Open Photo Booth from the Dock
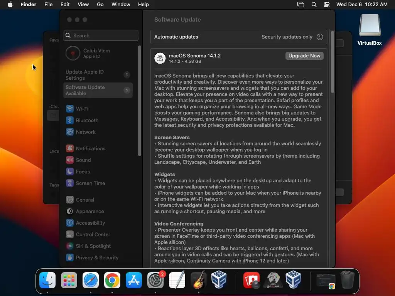The image size is (395, 296). [252, 280]
